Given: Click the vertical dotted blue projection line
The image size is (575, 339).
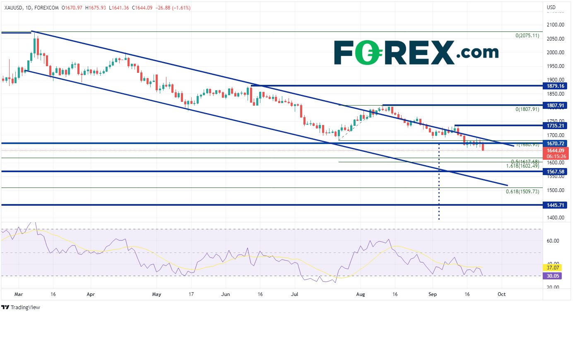Looking at the screenshot, I should coord(439,186).
